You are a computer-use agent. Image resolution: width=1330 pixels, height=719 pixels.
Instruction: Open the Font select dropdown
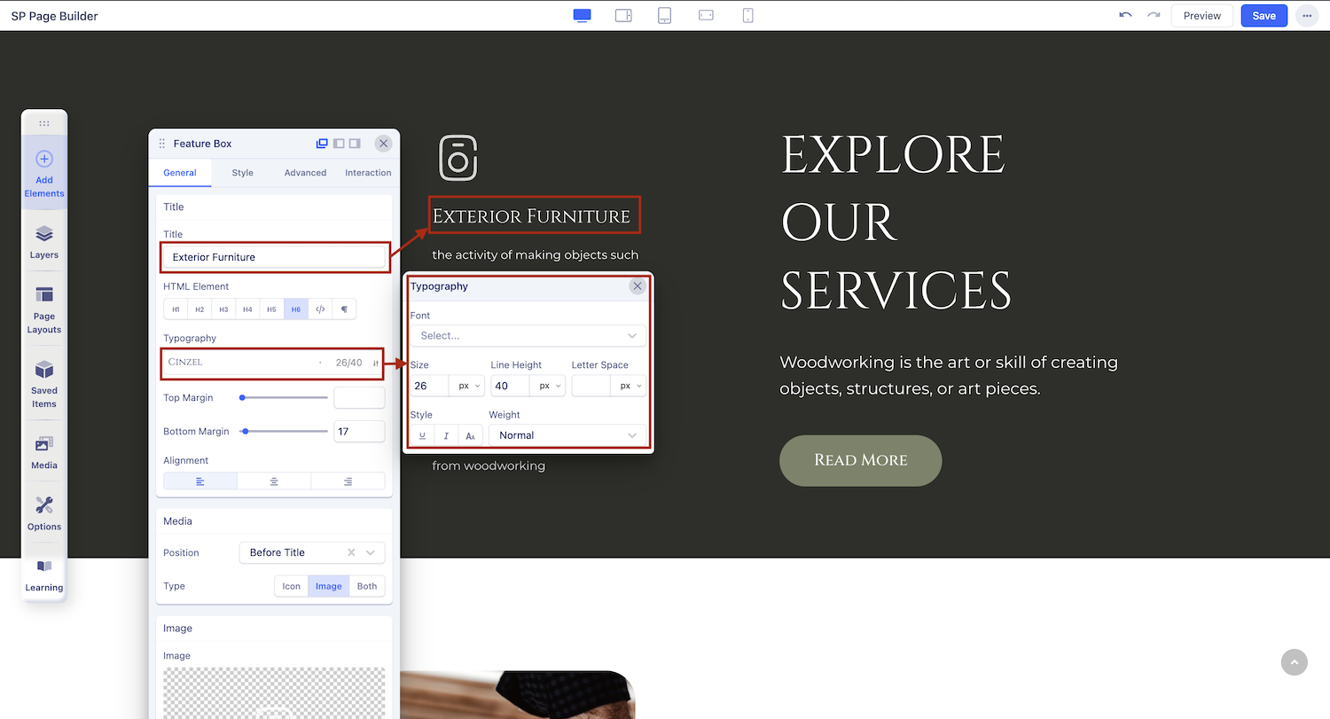pyautogui.click(x=528, y=336)
